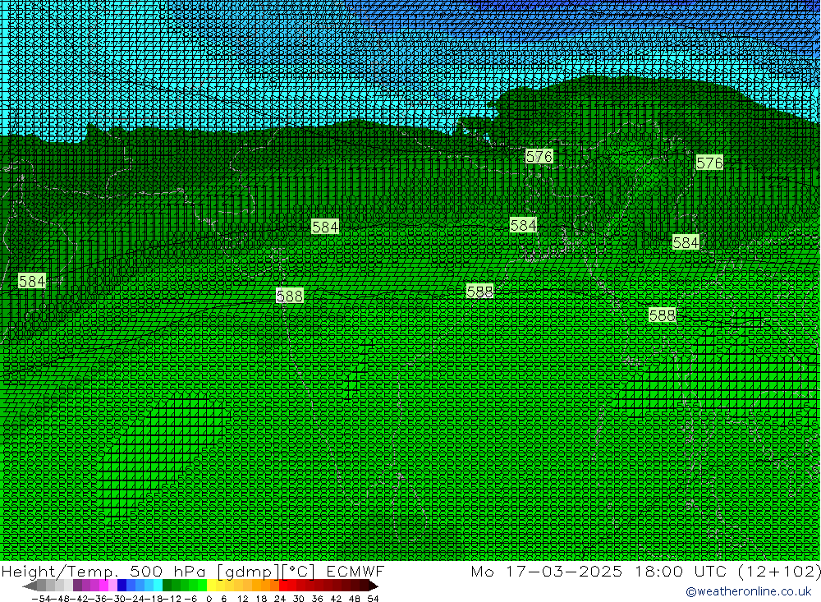Click the 42 value on the scale

click(336, 599)
